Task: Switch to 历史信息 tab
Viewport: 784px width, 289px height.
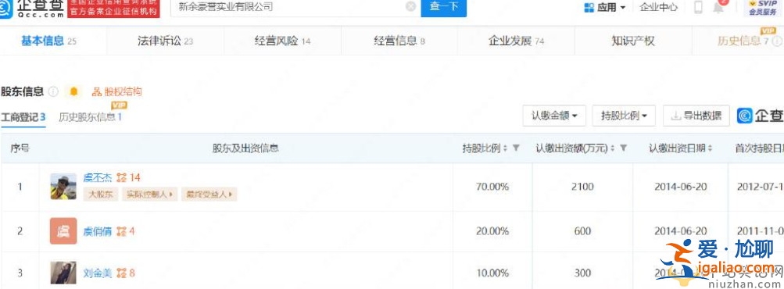Action: tap(743, 41)
